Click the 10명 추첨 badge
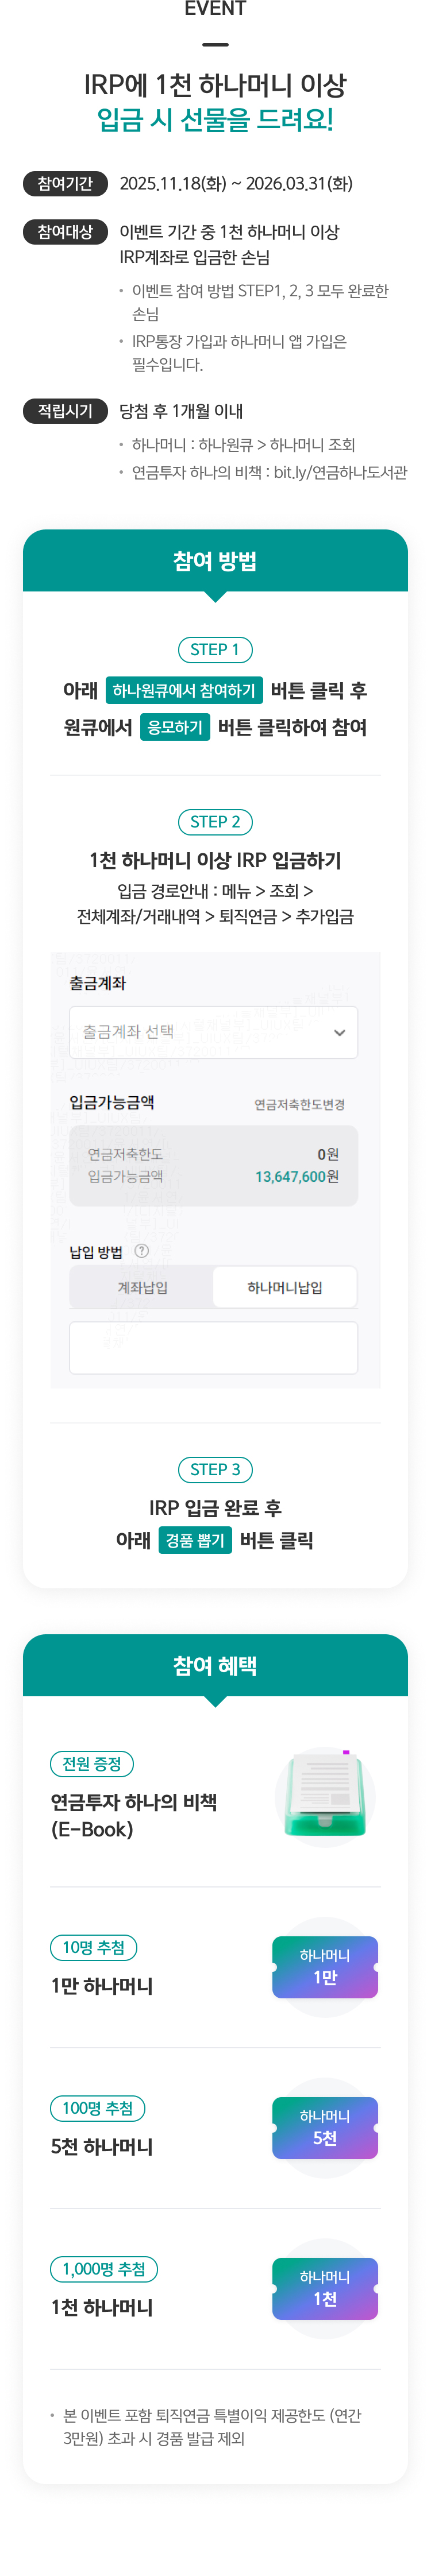 [94, 1947]
